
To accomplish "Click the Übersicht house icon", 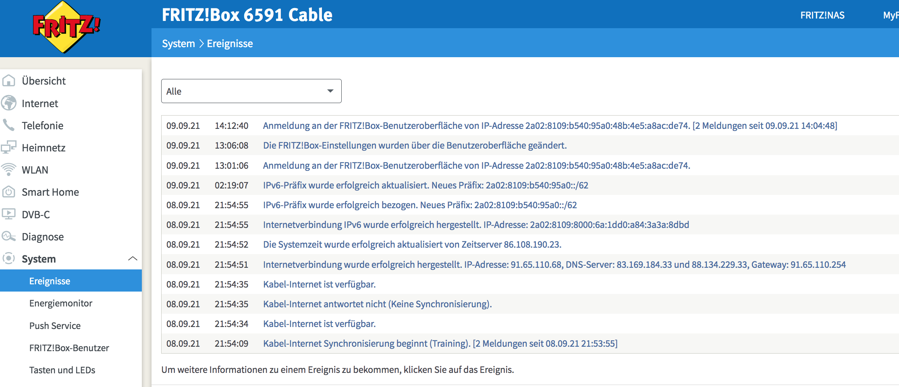I will point(9,81).
